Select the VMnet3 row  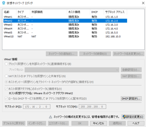pyautogui.click(x=65, y=25)
